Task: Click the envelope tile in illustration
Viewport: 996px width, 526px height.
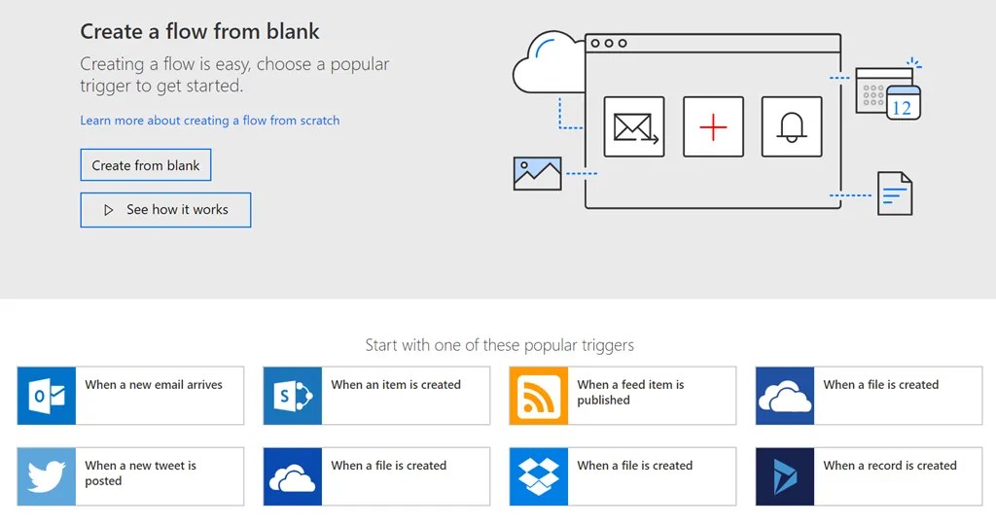Action: pyautogui.click(x=634, y=127)
